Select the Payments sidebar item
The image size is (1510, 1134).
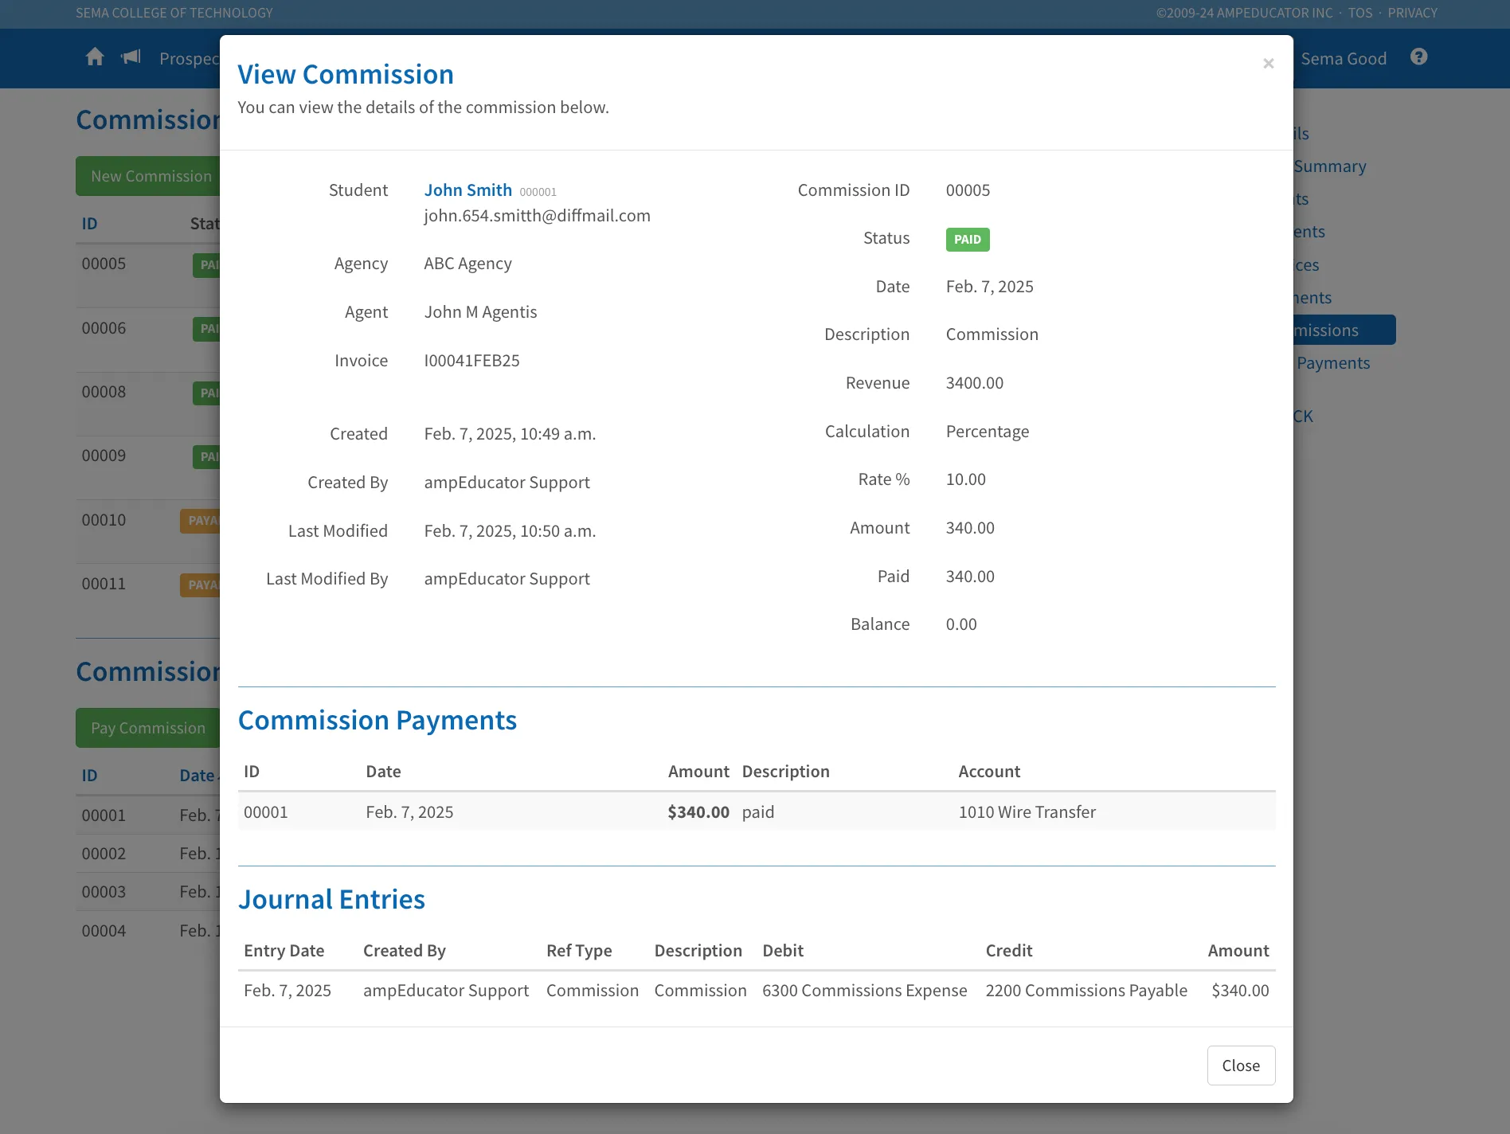1332,363
